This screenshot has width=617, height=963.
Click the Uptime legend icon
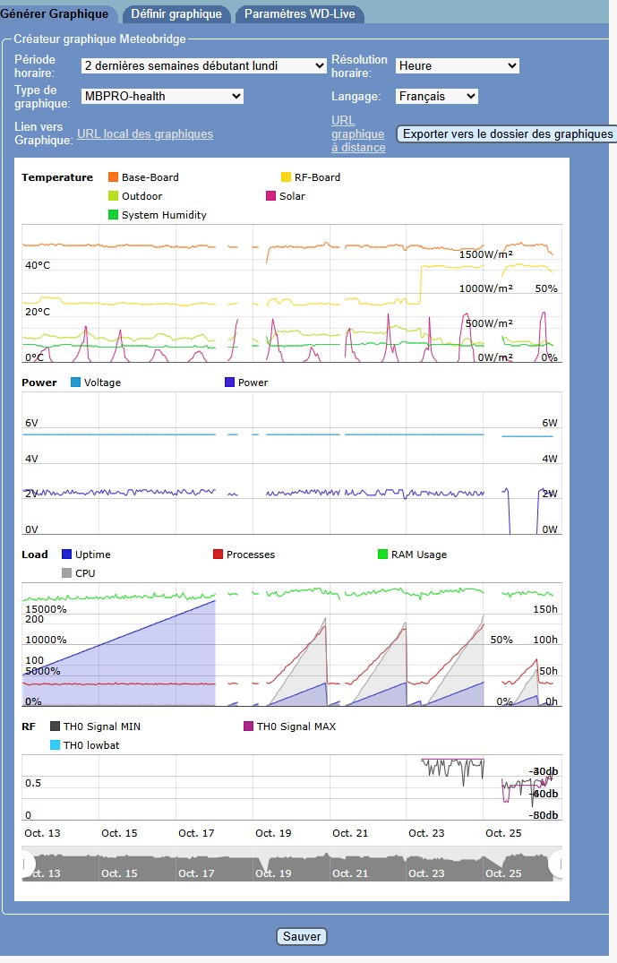(67, 555)
